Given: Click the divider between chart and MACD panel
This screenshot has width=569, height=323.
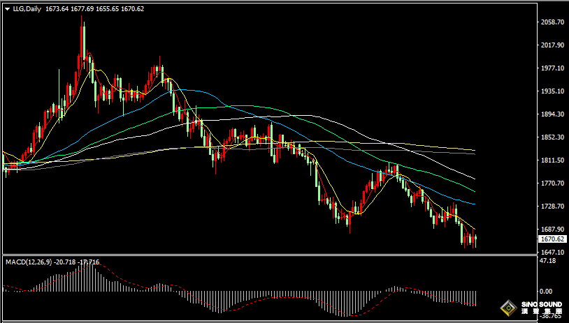Looking at the screenshot, I should pos(269,255).
